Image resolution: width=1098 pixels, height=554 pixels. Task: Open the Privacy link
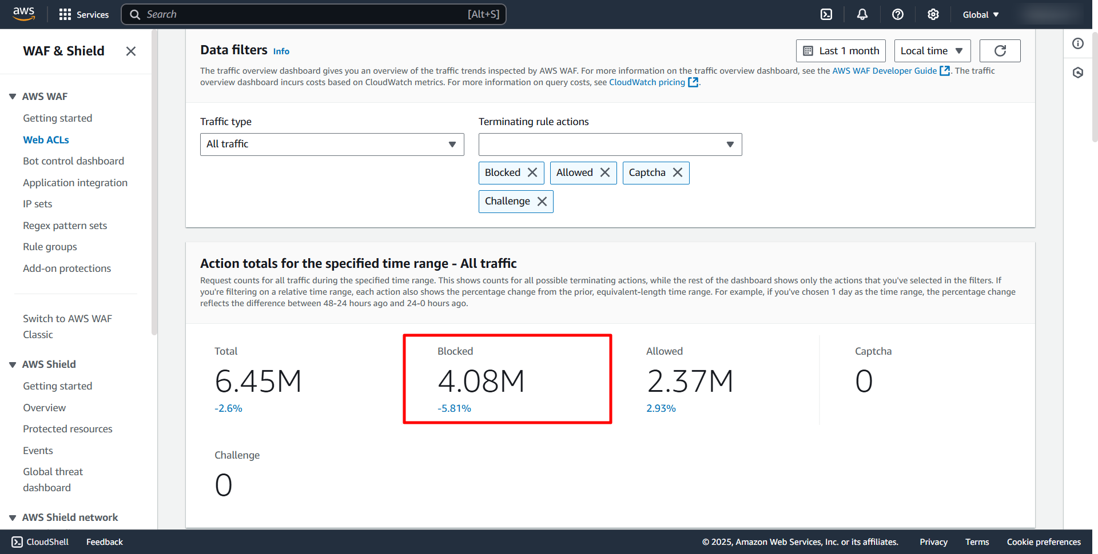(x=933, y=542)
